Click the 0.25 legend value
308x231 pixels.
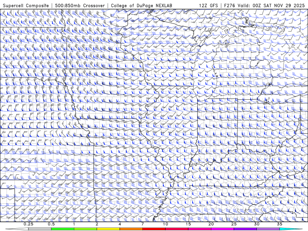tap(28, 224)
